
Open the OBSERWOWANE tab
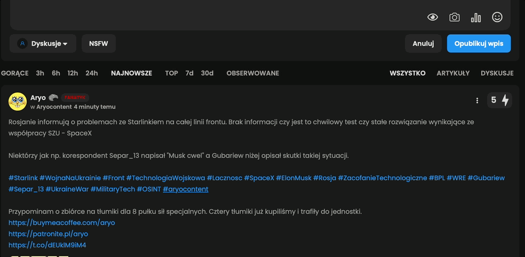click(x=252, y=73)
